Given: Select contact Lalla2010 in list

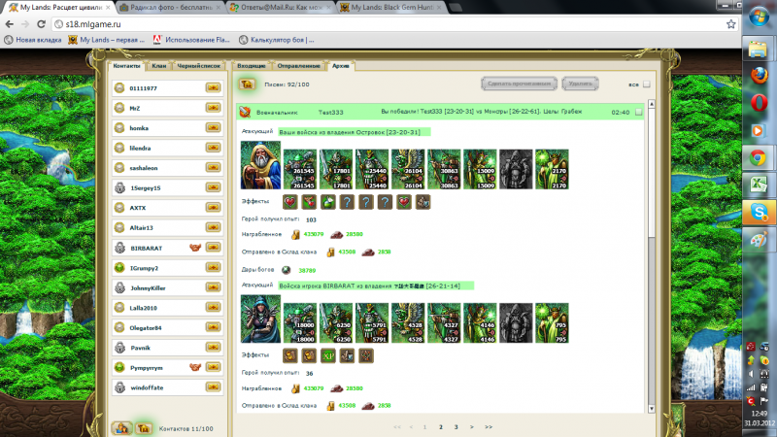Looking at the screenshot, I should (x=167, y=308).
